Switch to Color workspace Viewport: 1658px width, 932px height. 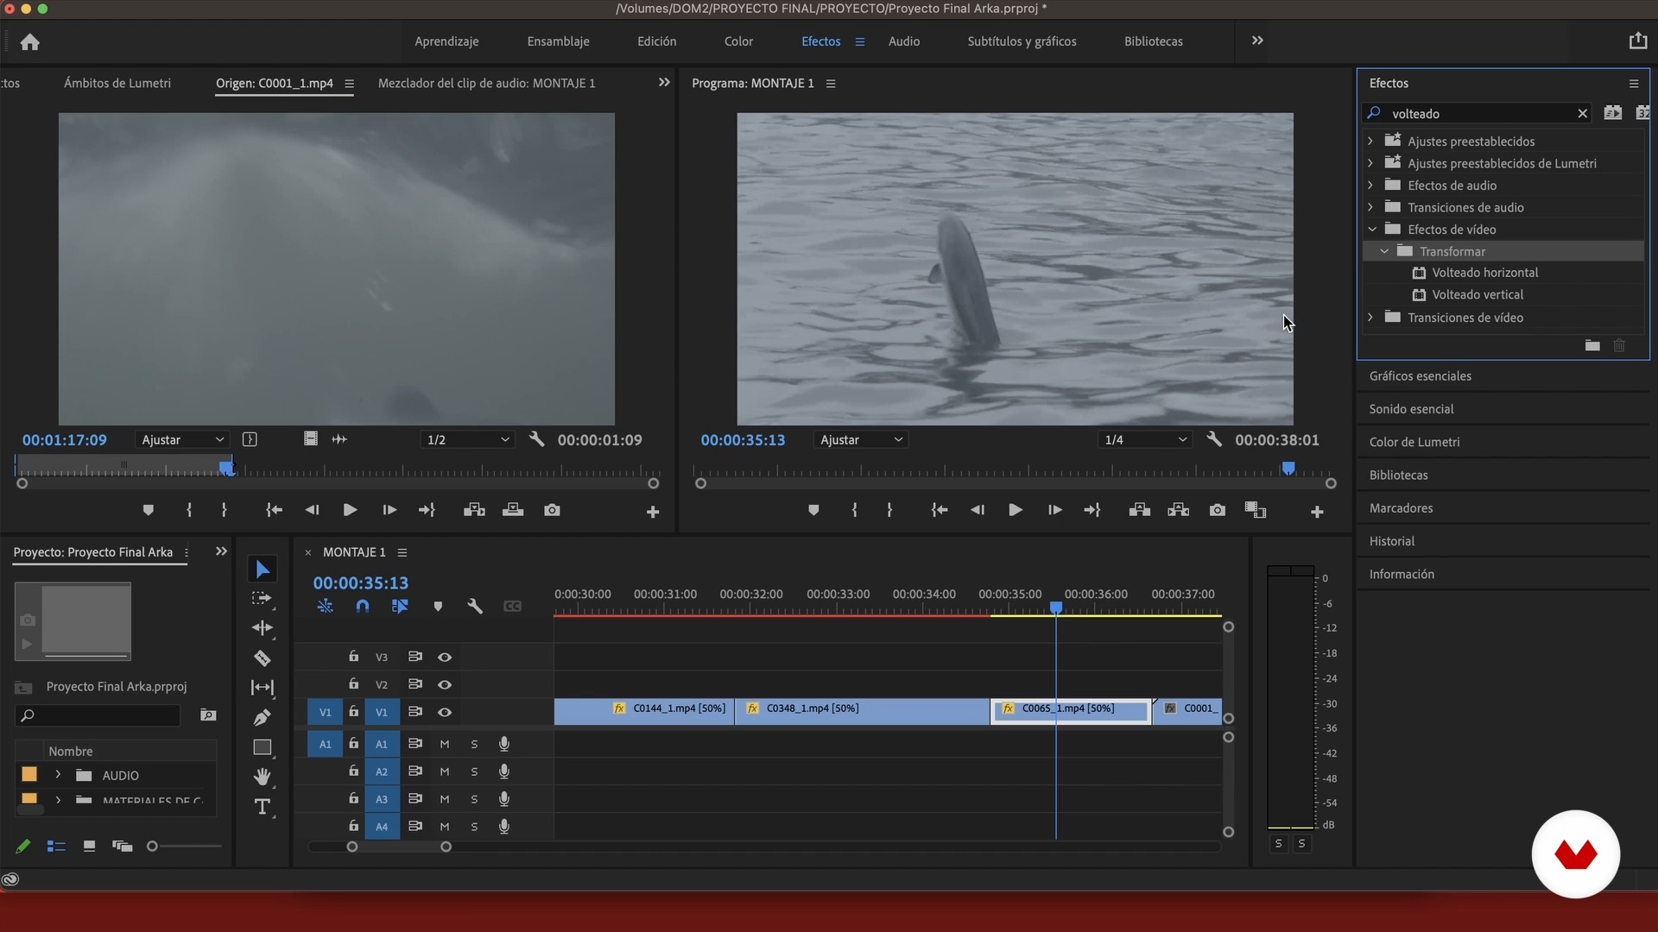(x=738, y=41)
